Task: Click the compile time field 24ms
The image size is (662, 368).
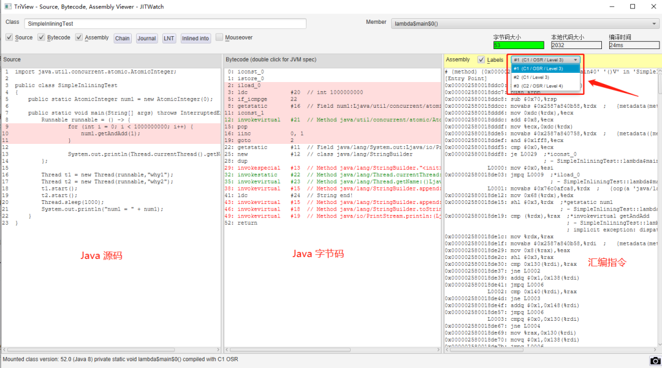Action: click(634, 45)
